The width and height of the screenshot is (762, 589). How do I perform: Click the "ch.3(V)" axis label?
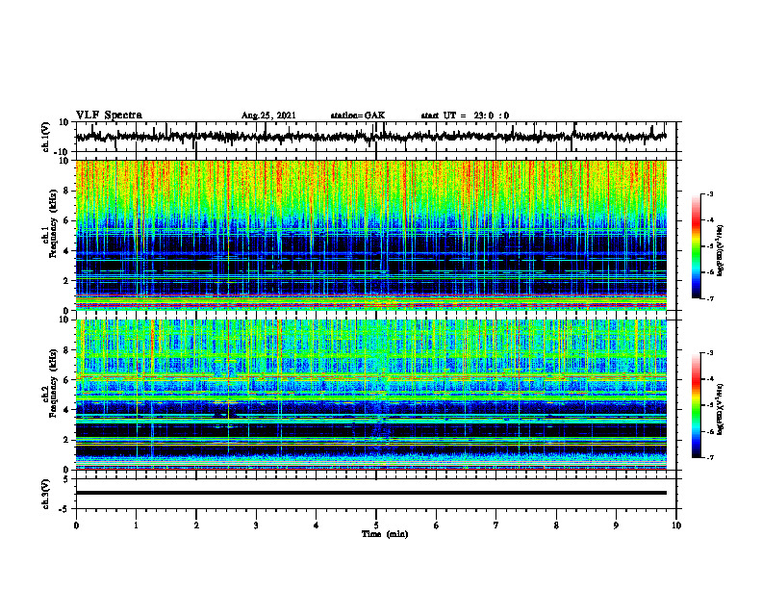45,494
